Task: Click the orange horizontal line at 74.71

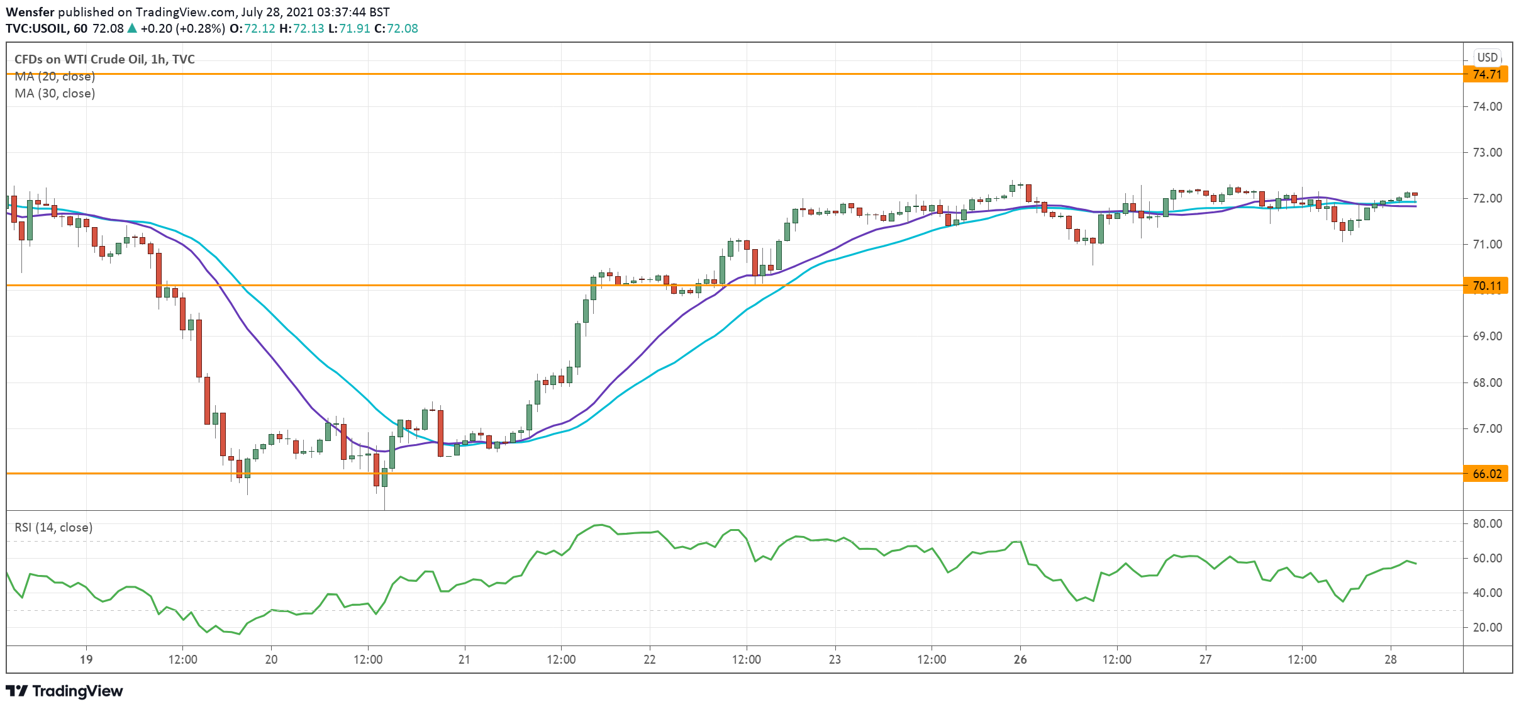Action: (x=755, y=74)
